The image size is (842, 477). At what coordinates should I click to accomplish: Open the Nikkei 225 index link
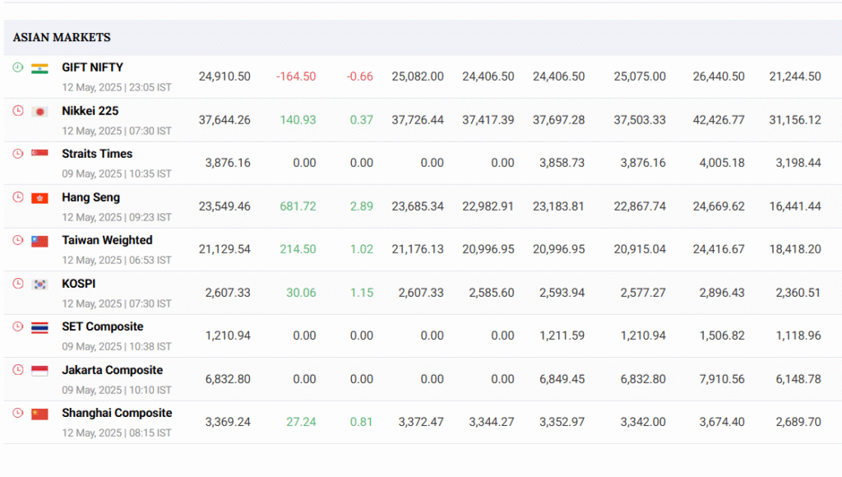tap(90, 111)
